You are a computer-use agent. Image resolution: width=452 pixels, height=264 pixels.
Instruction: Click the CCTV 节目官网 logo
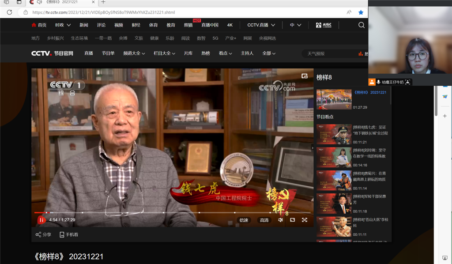tap(52, 53)
